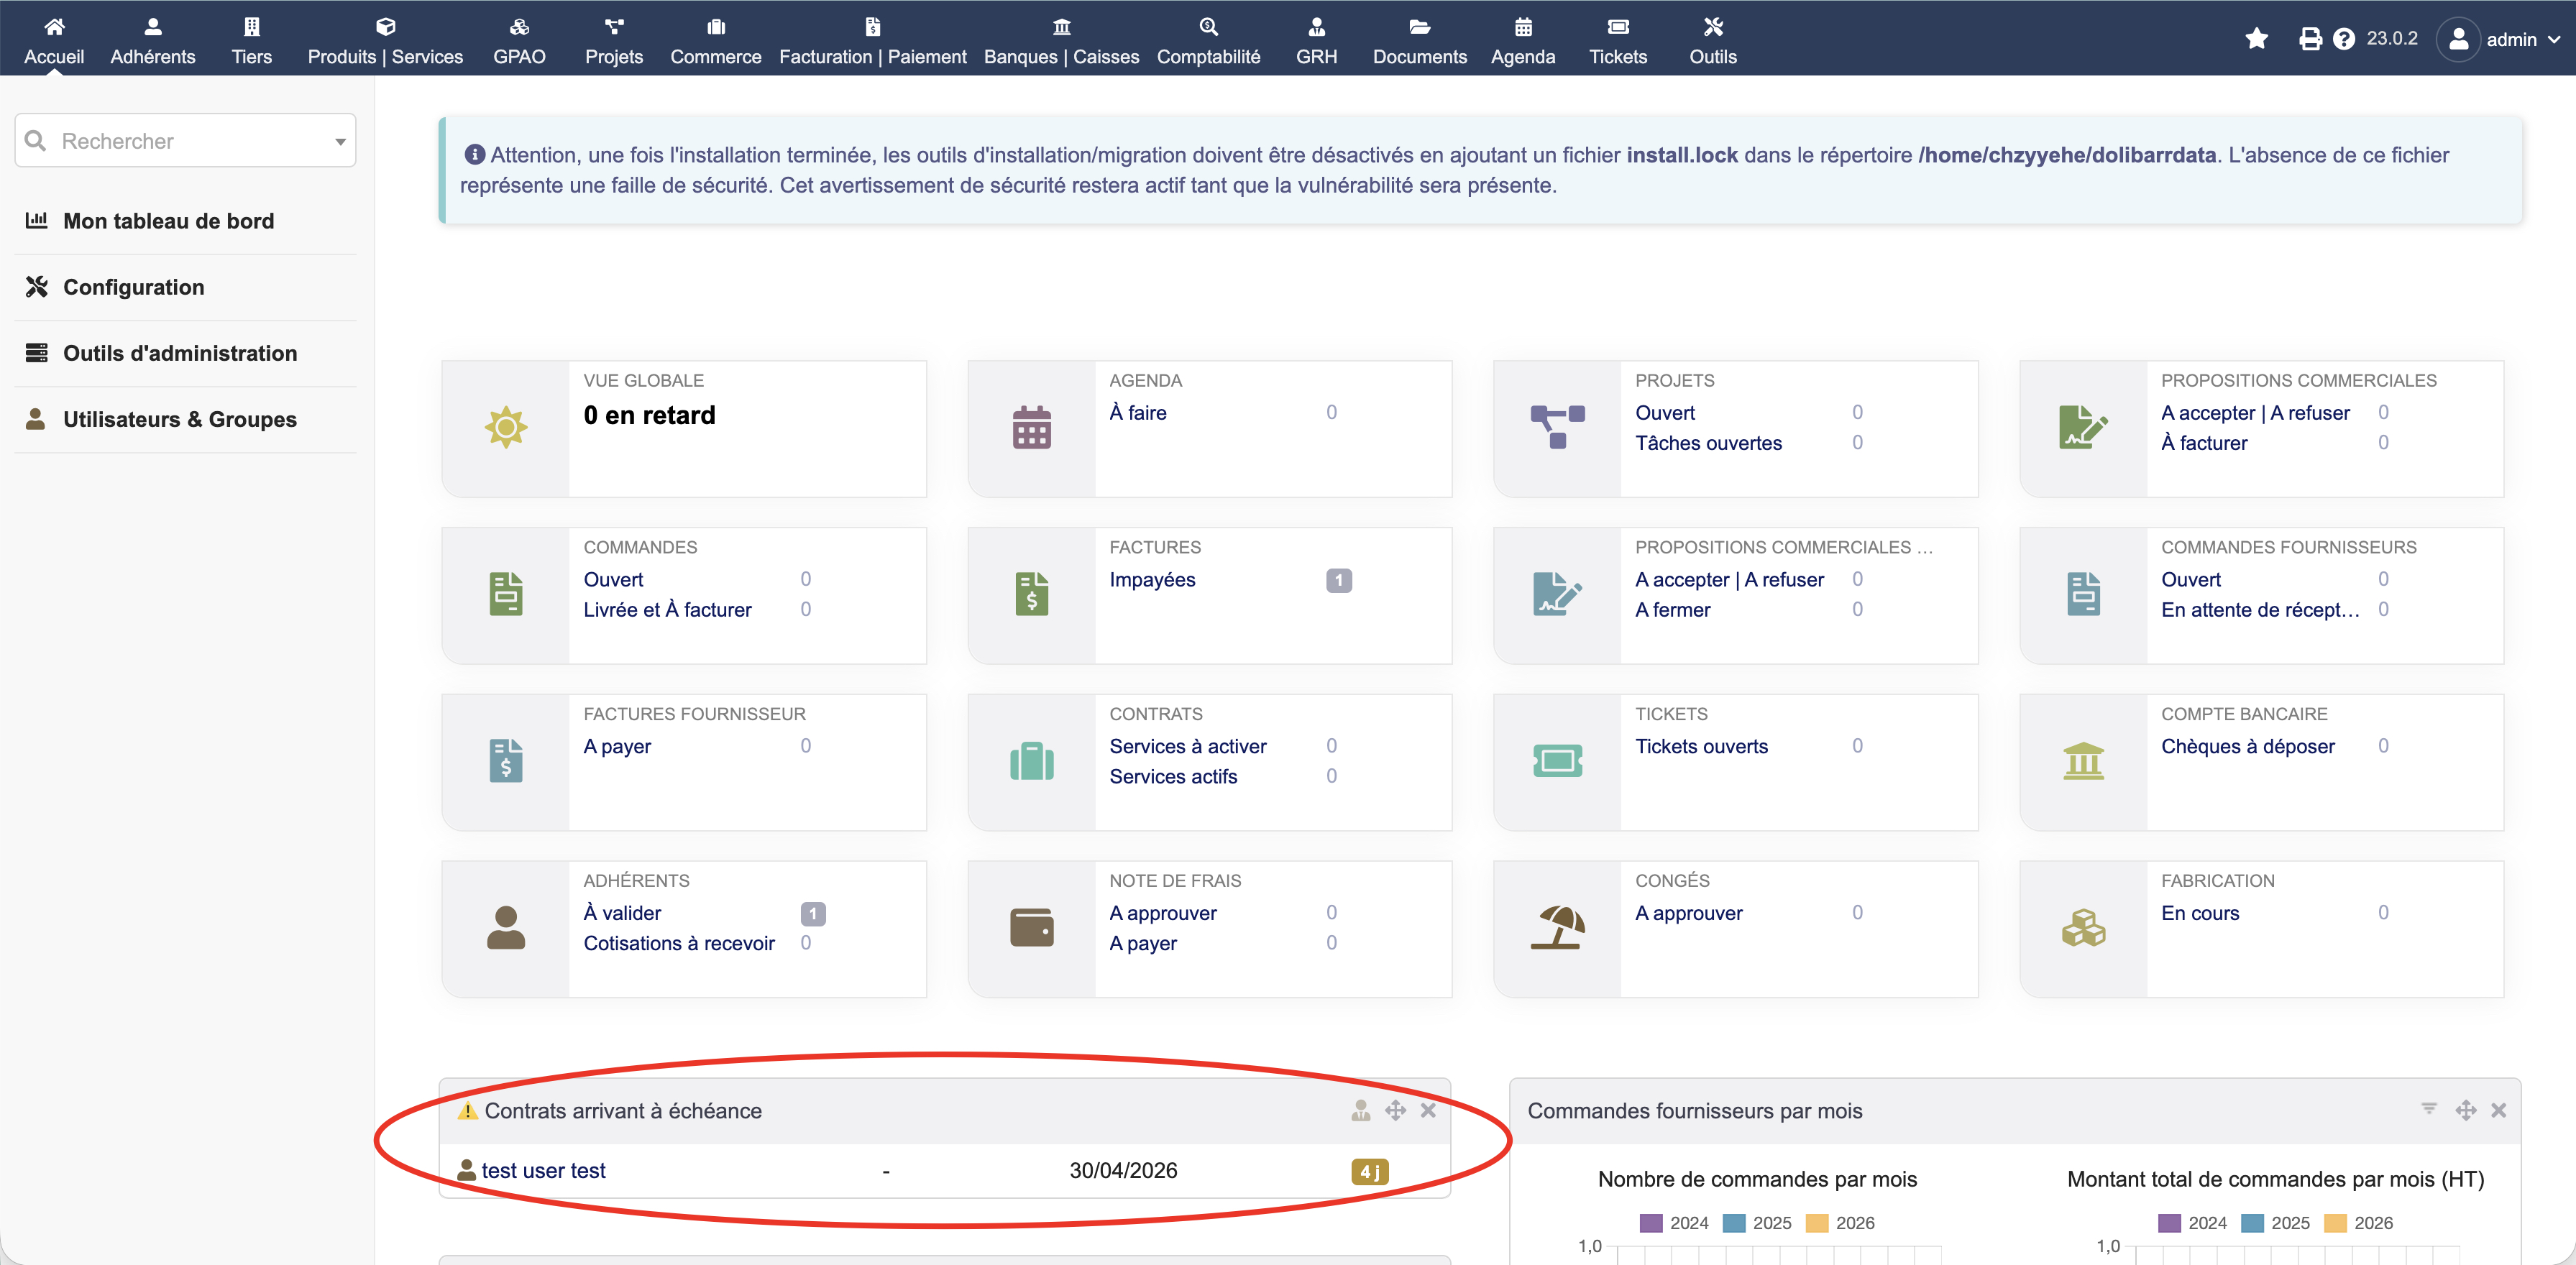Screen dimensions: 2576x1265
Task: Click the Agenda widget calendar icon
Action: 1032,428
